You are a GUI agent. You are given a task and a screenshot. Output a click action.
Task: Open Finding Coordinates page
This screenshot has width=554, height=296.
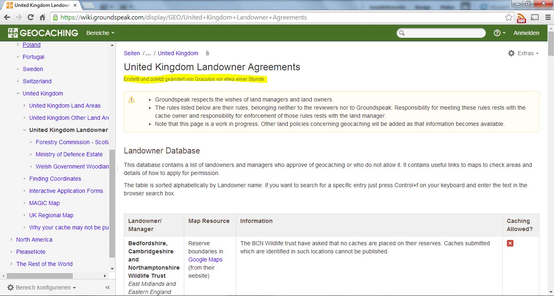(55, 179)
